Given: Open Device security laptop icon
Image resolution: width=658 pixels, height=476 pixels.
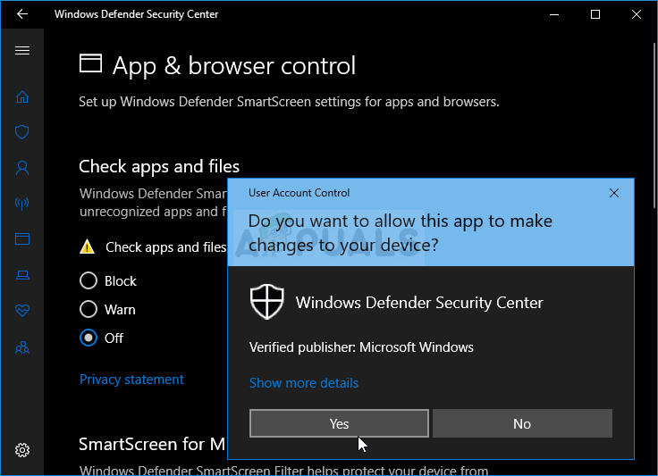Looking at the screenshot, I should click(x=22, y=275).
